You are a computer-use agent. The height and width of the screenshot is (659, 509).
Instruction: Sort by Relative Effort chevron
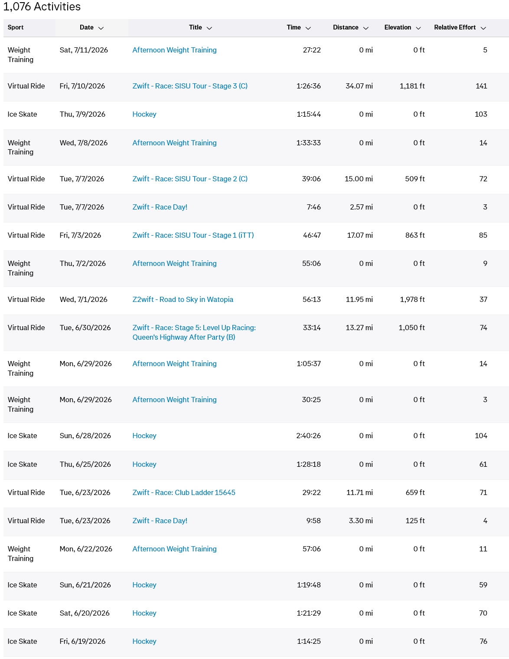click(x=483, y=28)
